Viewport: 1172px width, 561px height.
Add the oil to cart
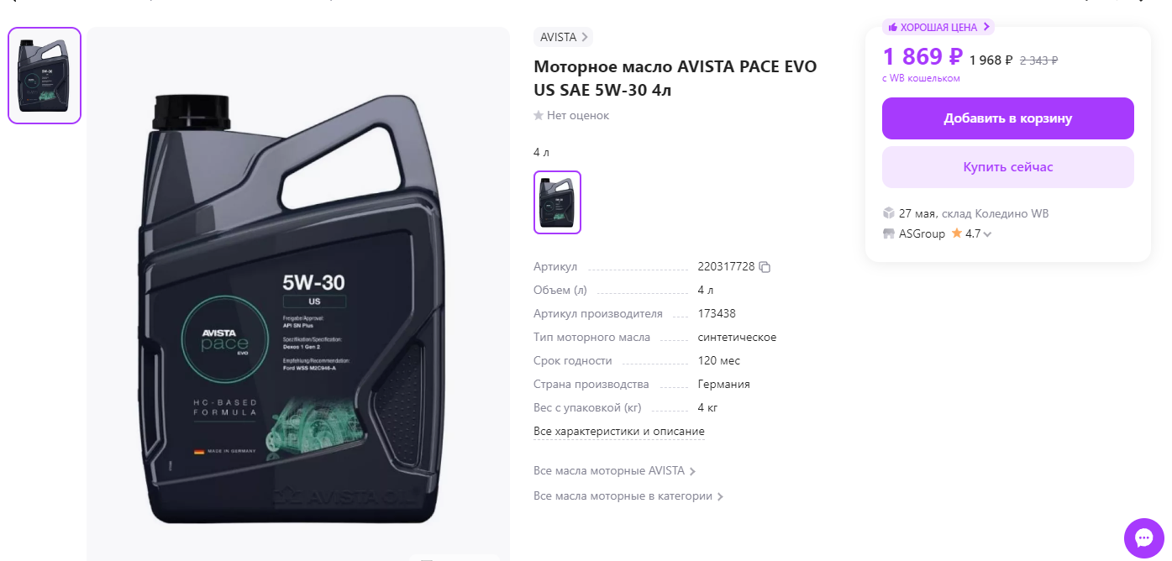(x=1007, y=118)
